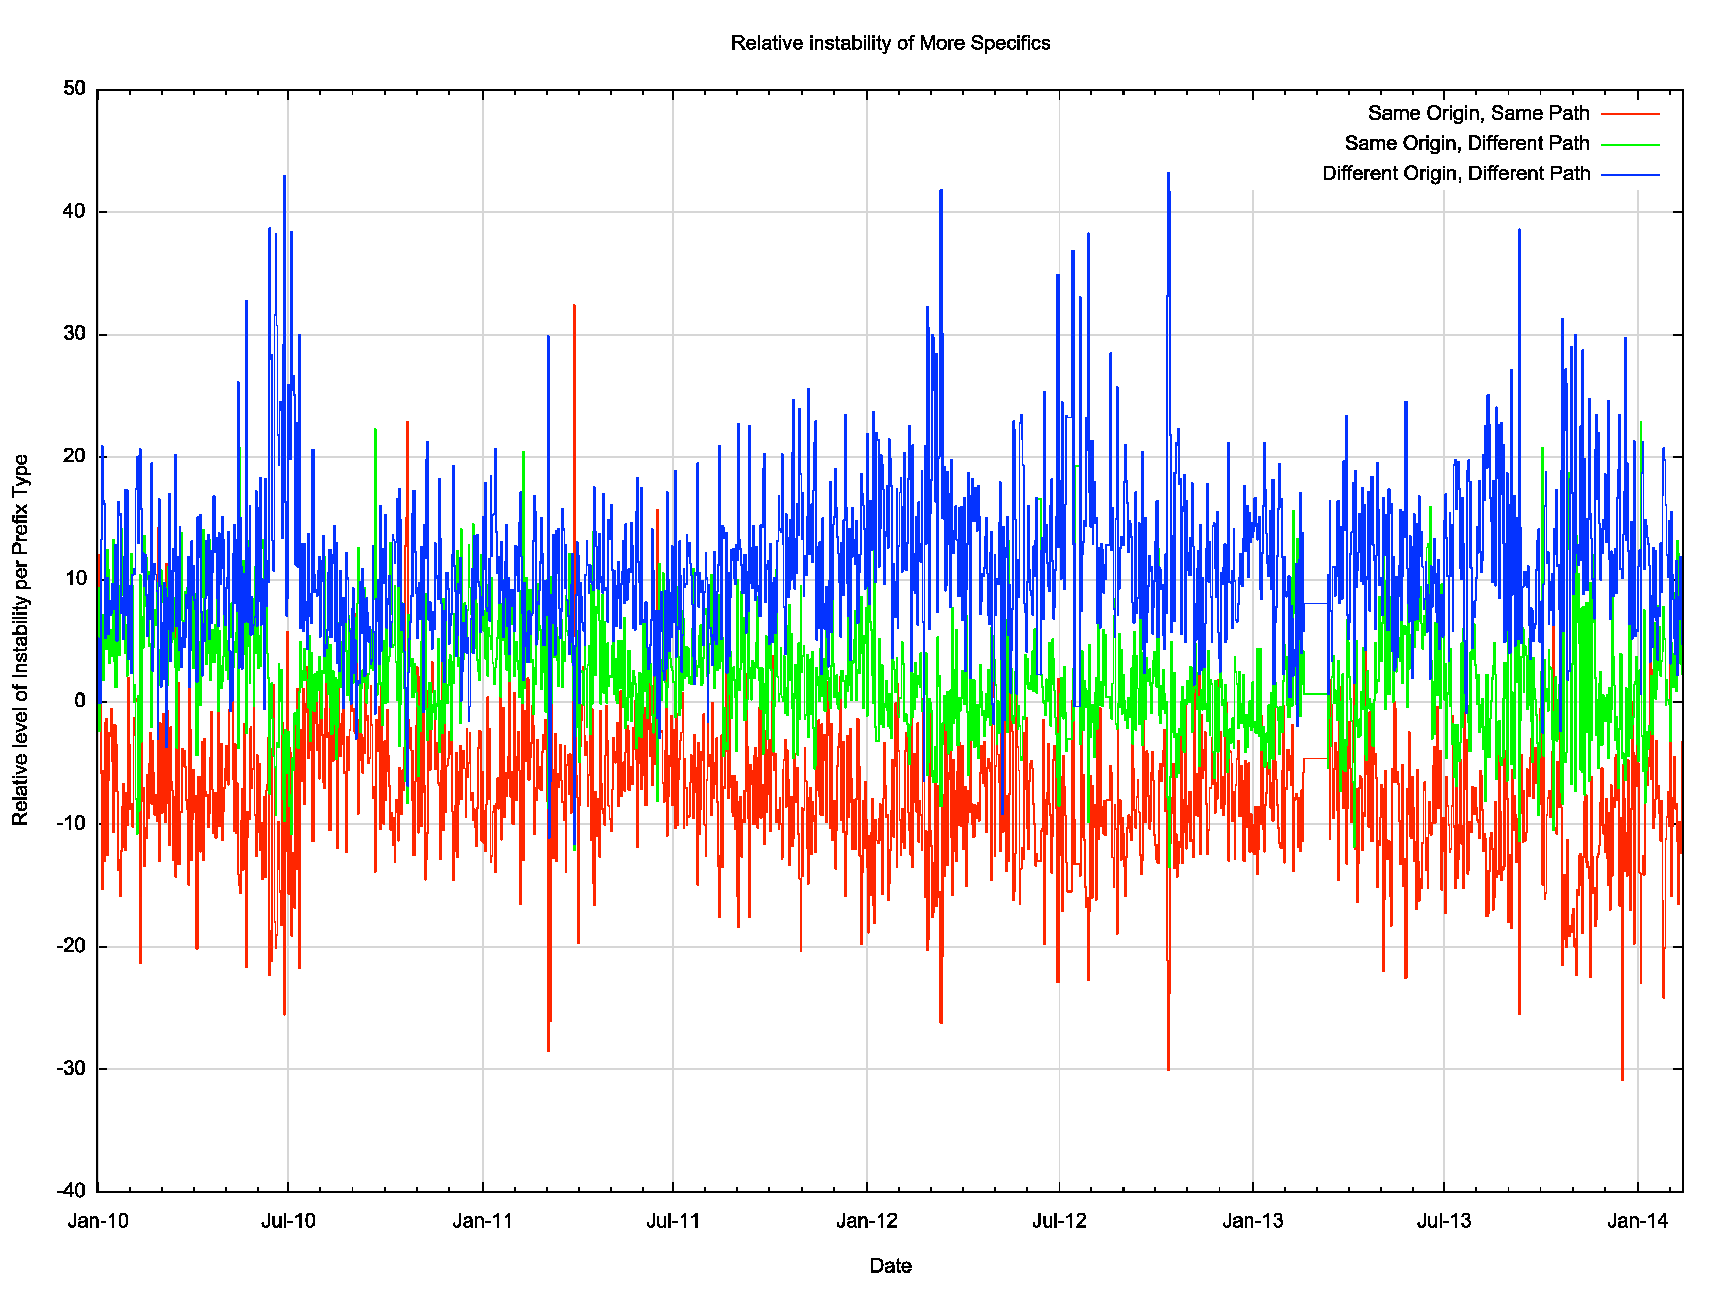Image resolution: width=1719 pixels, height=1289 pixels.
Task: Click the 'Jul-10' x-axis tick label
Action: pos(288,1220)
